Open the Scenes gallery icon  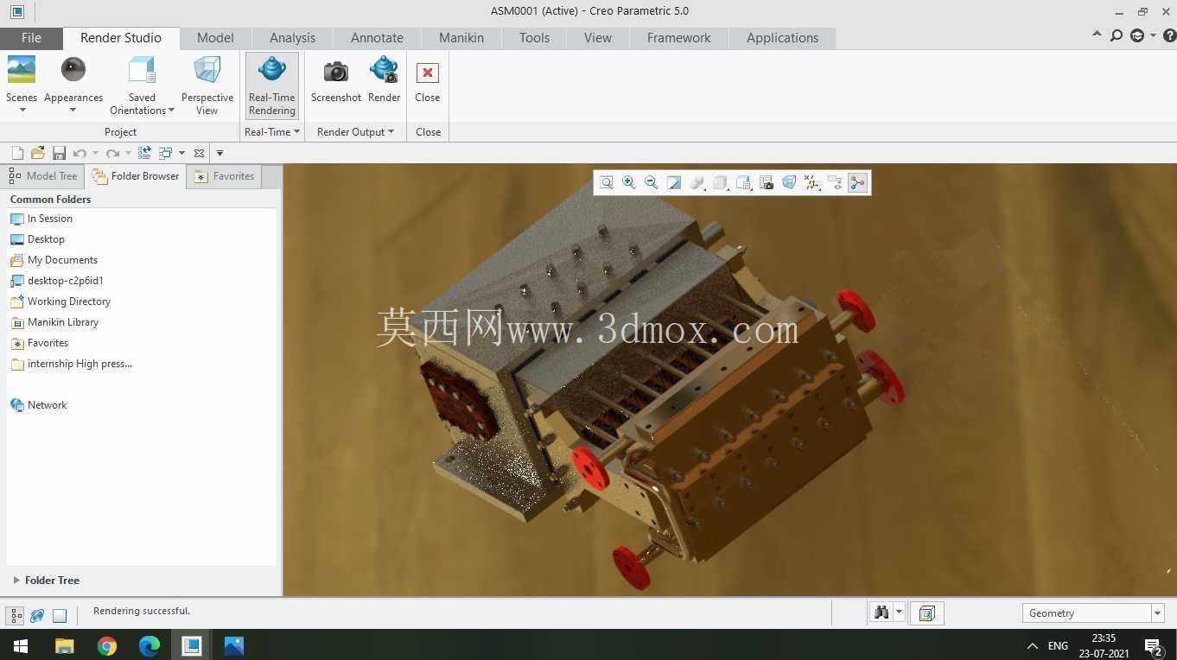coord(22,70)
